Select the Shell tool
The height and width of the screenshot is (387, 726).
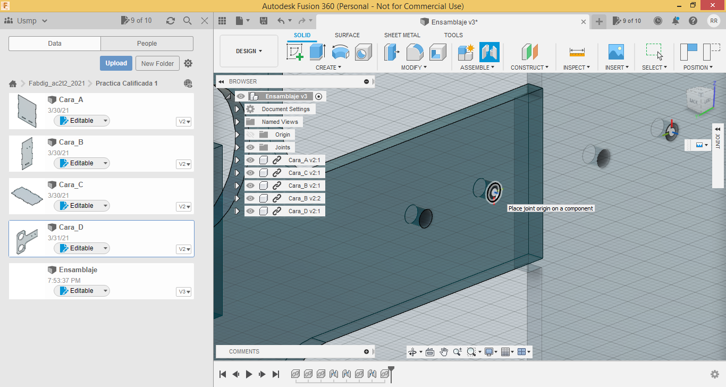click(438, 52)
